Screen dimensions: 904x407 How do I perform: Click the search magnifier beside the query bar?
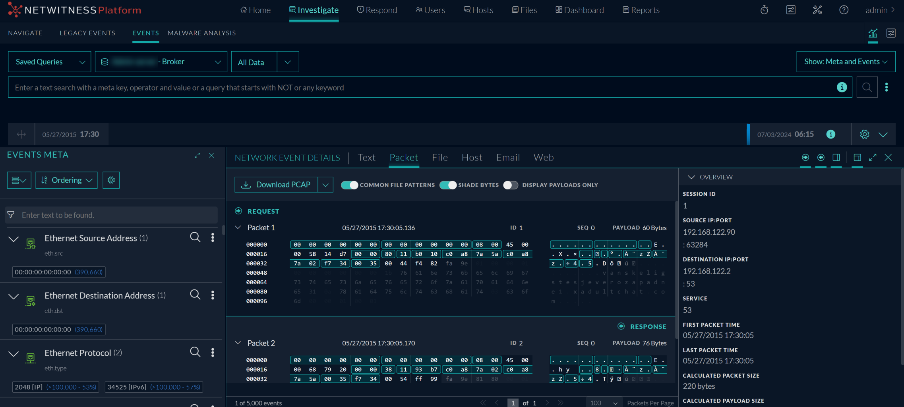[x=867, y=87]
